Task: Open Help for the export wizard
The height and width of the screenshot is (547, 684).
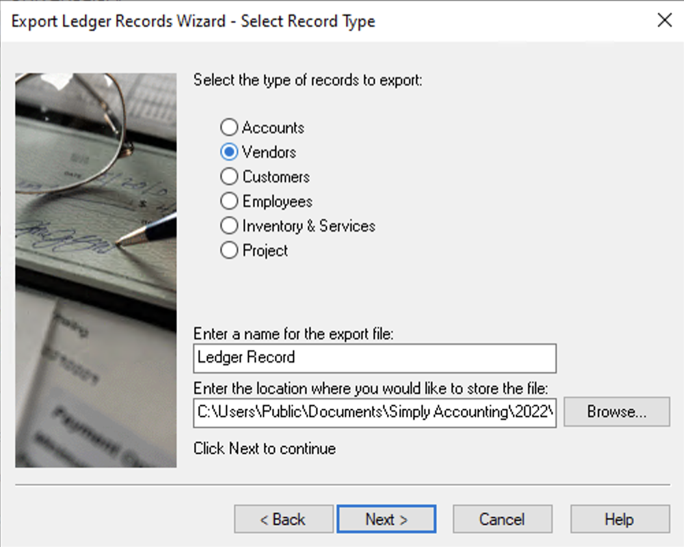Action: [x=619, y=518]
